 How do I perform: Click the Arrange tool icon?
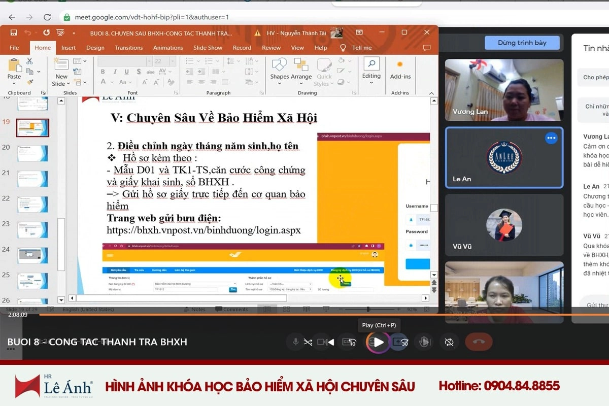point(301,69)
